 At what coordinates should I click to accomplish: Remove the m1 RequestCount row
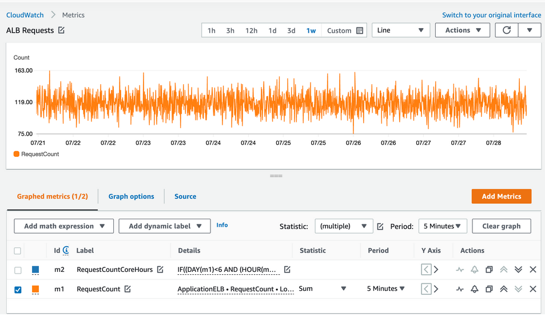(533, 289)
